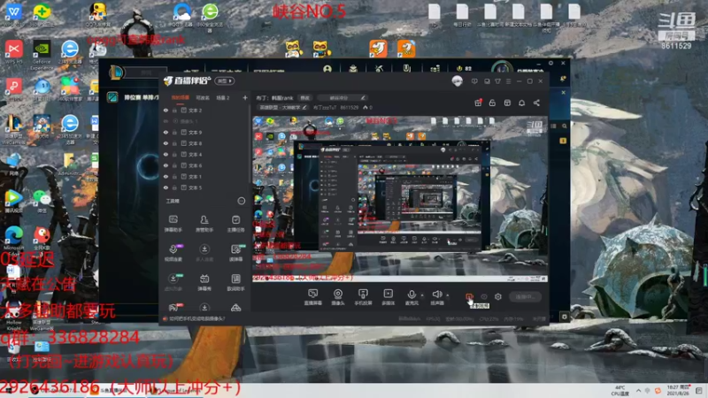Open the 读弹幕 read danmaku tool

click(x=235, y=253)
